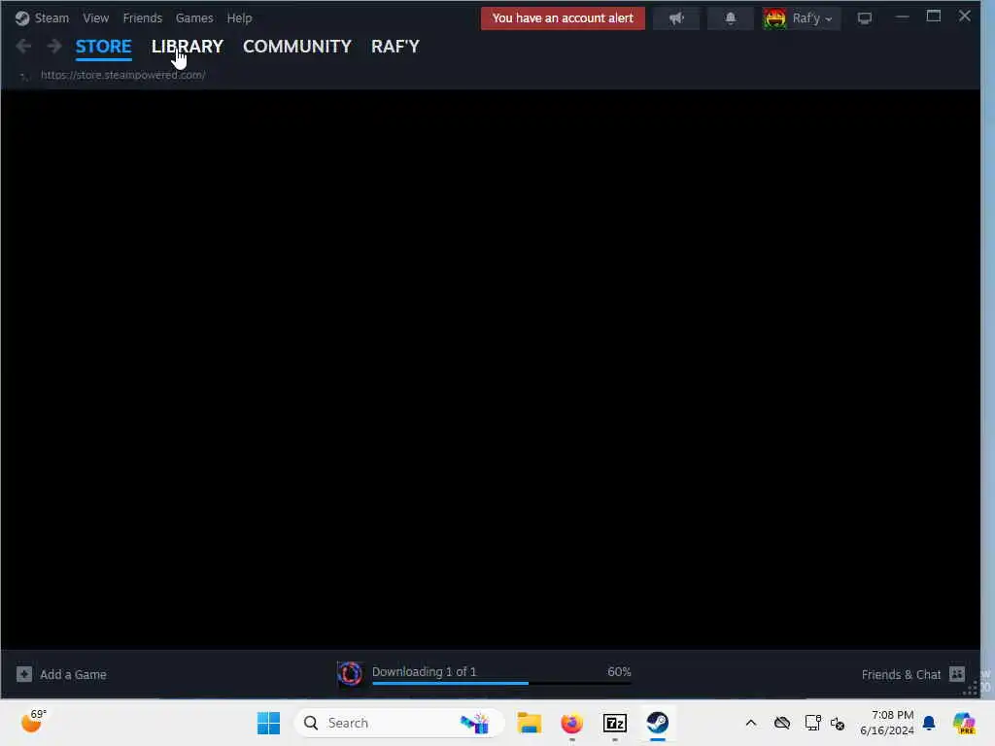
Task: Click the taskbar Search box
Action: click(399, 723)
